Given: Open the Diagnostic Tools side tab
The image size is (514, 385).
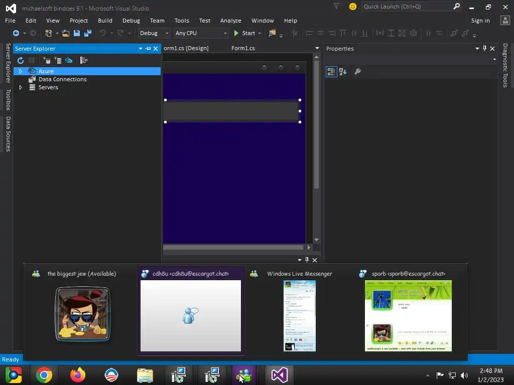Looking at the screenshot, I should click(x=505, y=65).
